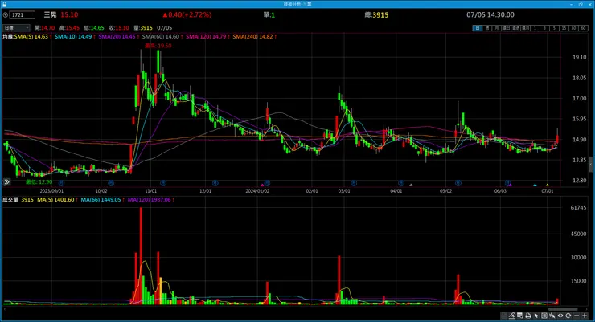The image size is (595, 322).
Task: Select the crosshair cursor tool
Action: 552,316
